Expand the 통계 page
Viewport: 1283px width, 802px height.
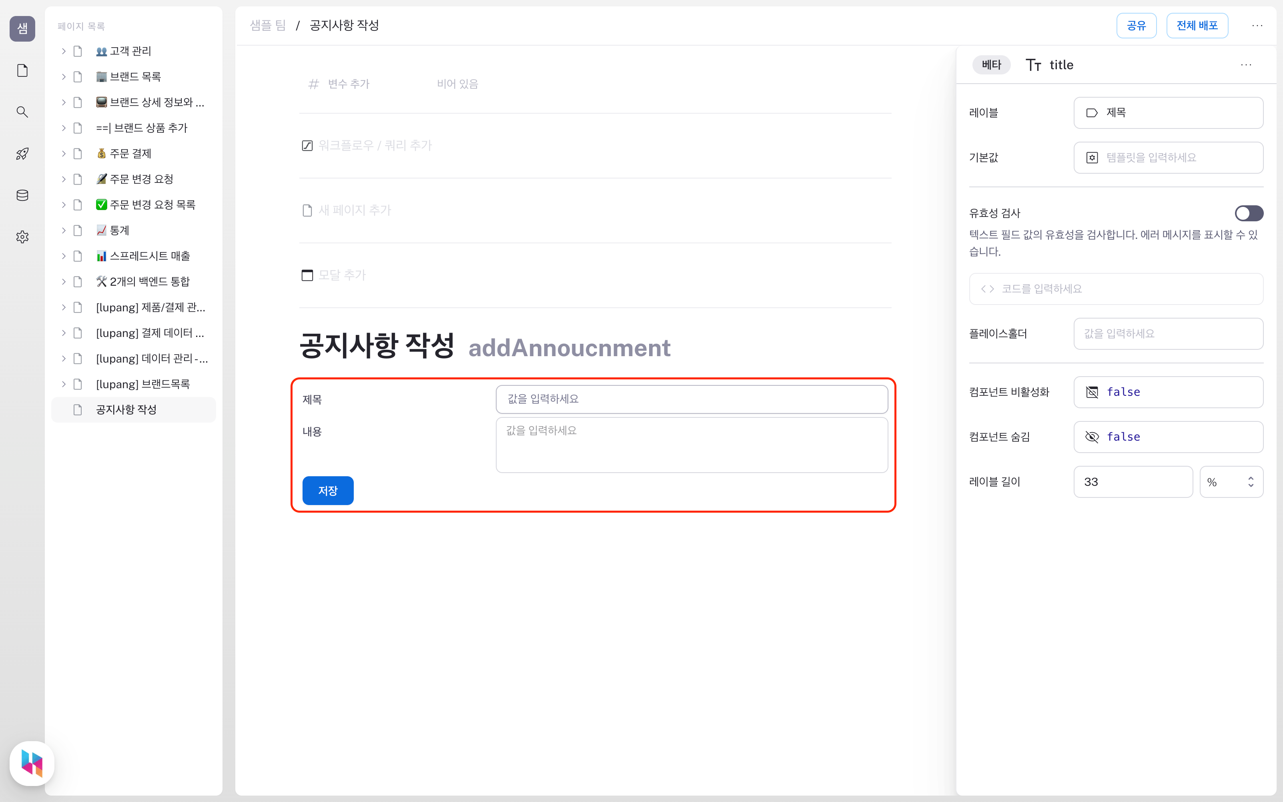64,230
